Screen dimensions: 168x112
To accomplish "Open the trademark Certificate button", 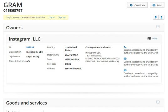I will point(137,5).
